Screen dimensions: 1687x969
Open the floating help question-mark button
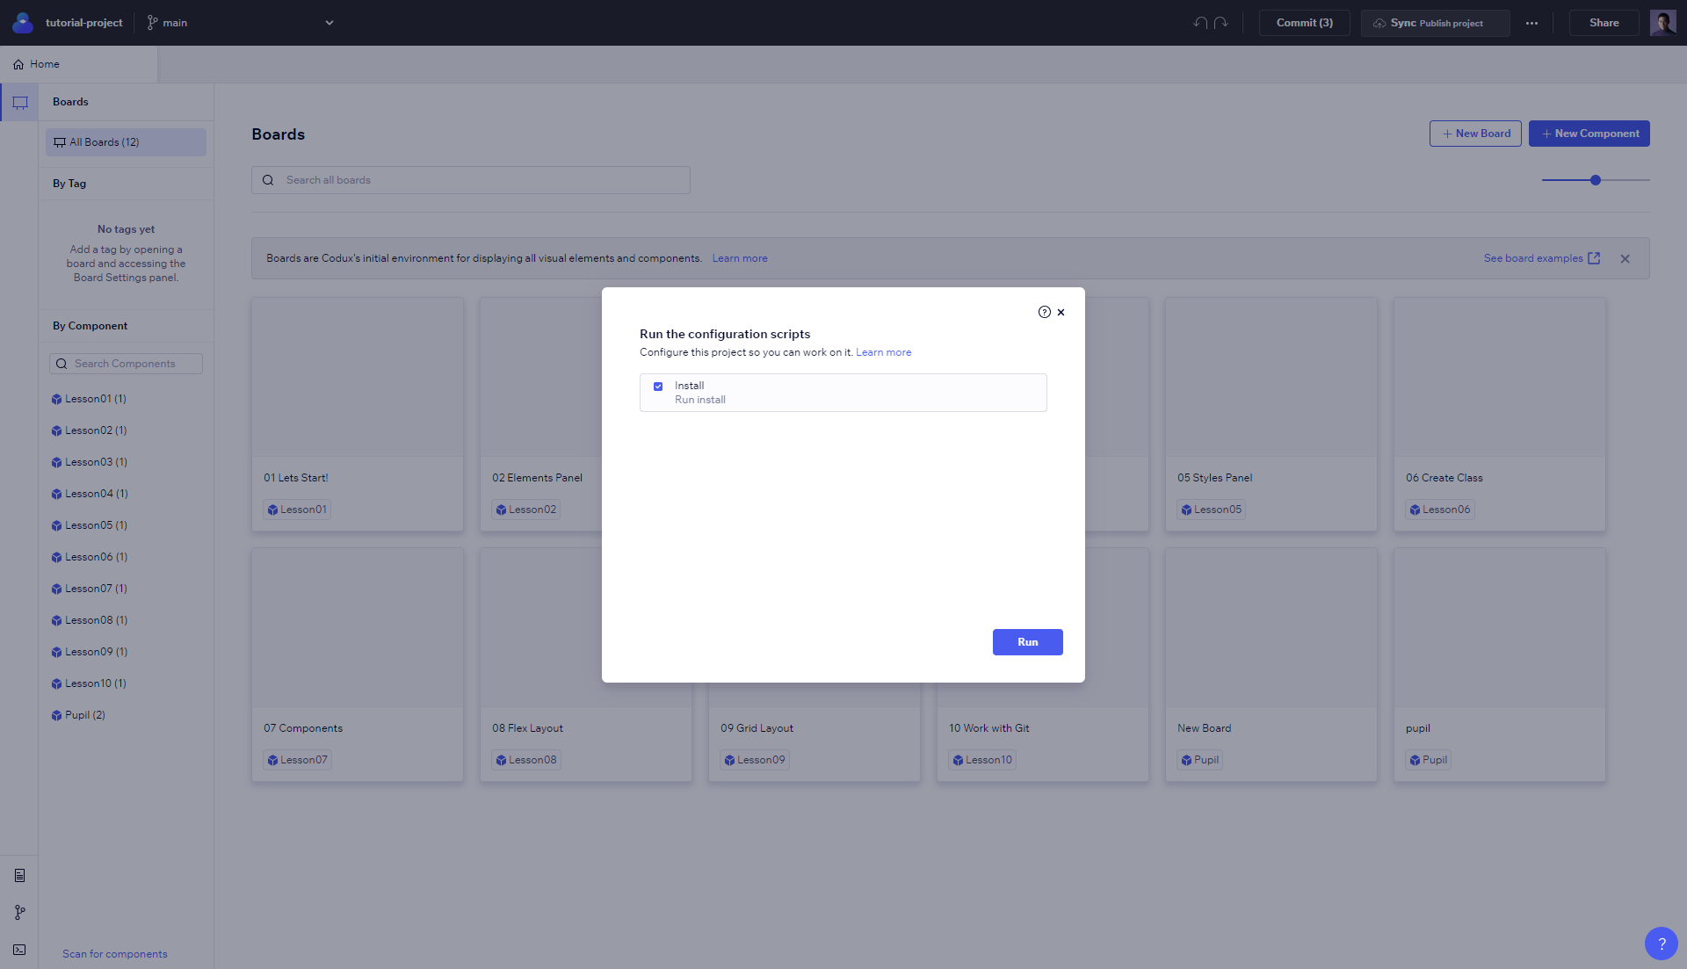click(1661, 944)
